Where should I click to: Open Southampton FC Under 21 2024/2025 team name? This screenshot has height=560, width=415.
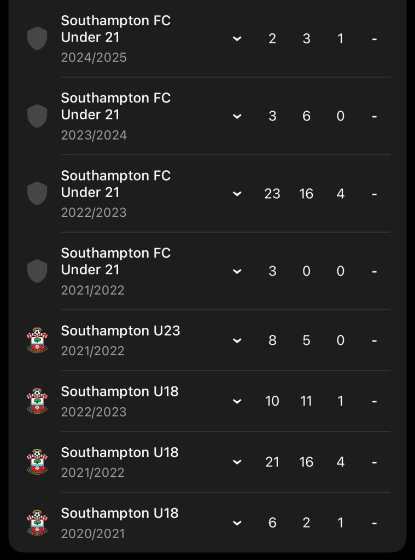pyautogui.click(x=115, y=29)
